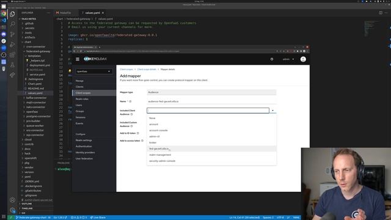Select None in the audience list
The image size is (391, 220).
pyautogui.click(x=211, y=118)
